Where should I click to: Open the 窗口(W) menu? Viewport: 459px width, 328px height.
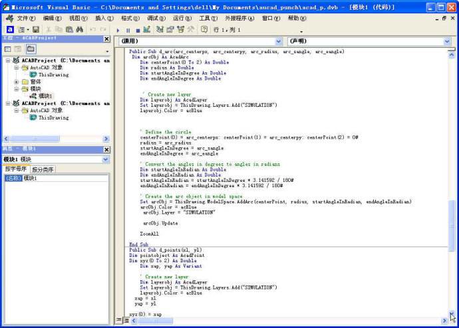[x=271, y=19]
